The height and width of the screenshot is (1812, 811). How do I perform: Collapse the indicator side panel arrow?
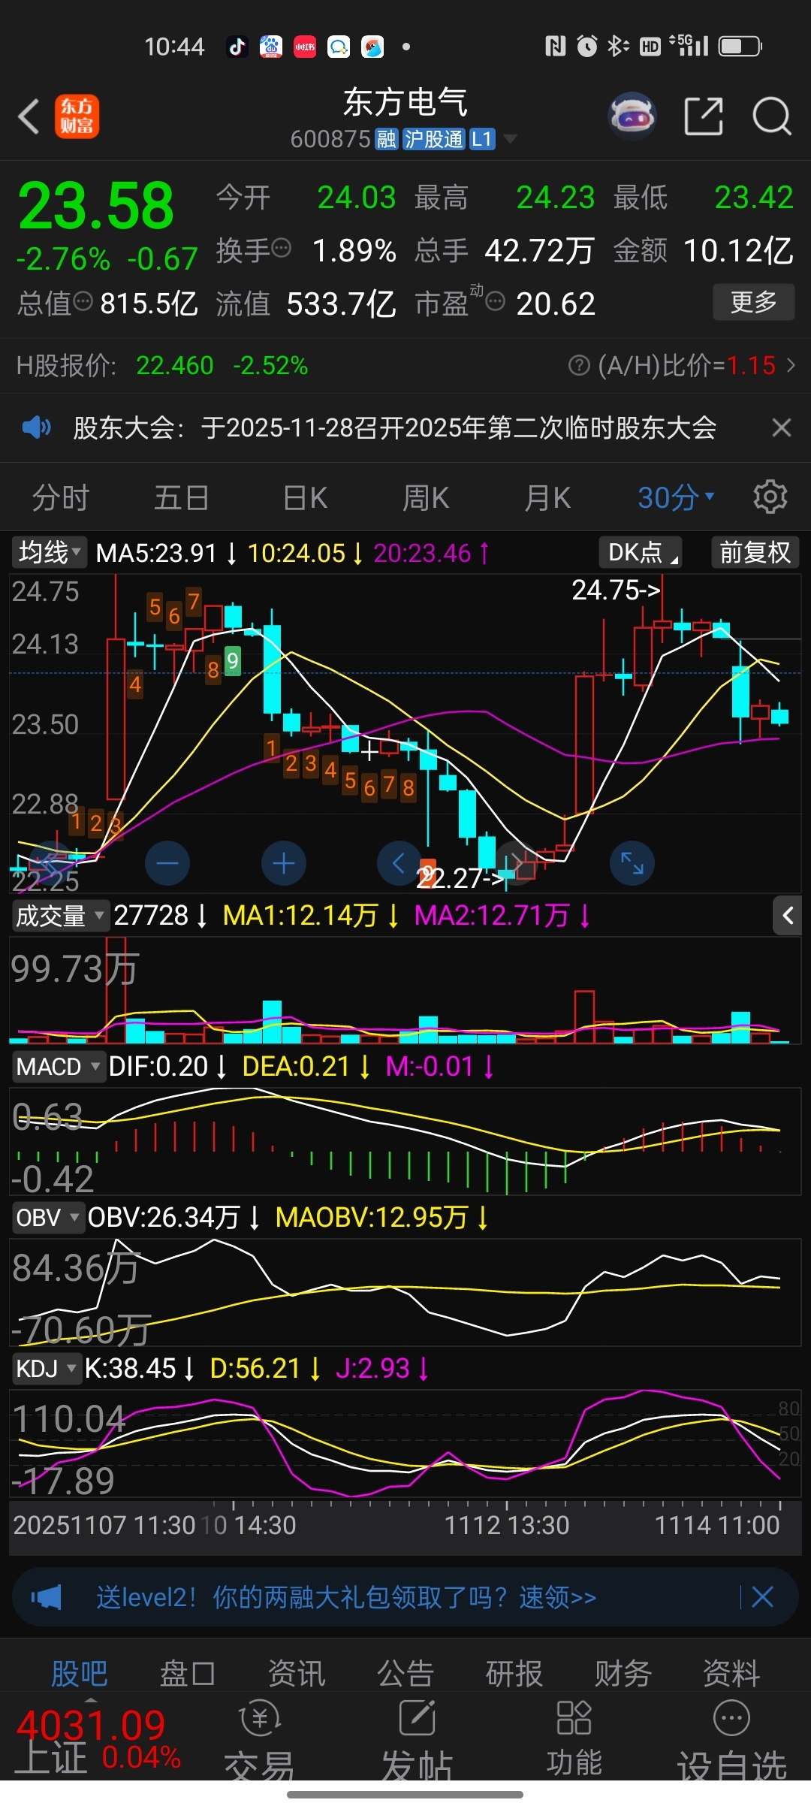tap(788, 916)
